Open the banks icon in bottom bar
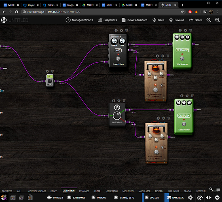The width and height of the screenshot is (222, 202). point(21,198)
